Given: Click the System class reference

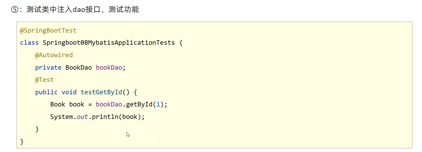Looking at the screenshot, I should (61, 117).
